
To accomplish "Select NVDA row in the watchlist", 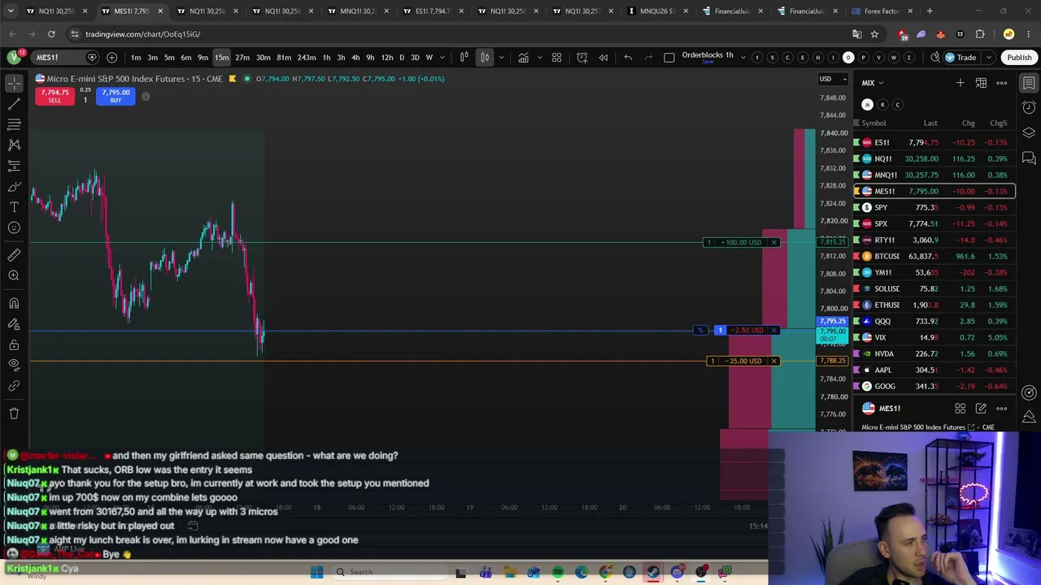I will click(x=934, y=353).
